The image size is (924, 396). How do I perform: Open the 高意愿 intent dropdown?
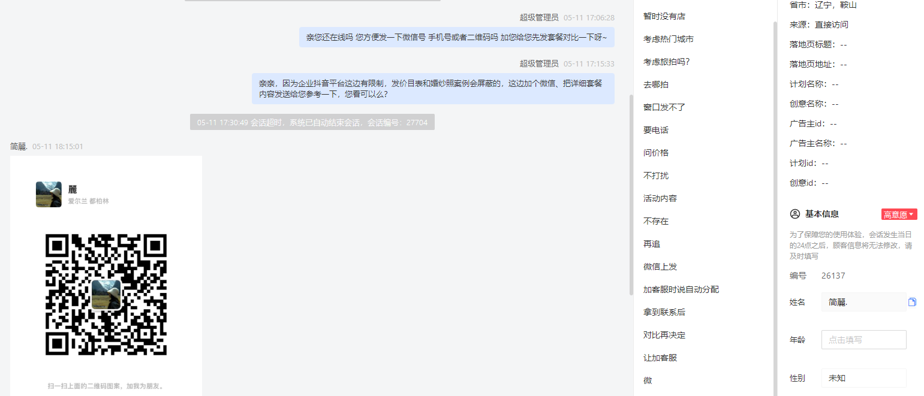coord(899,214)
